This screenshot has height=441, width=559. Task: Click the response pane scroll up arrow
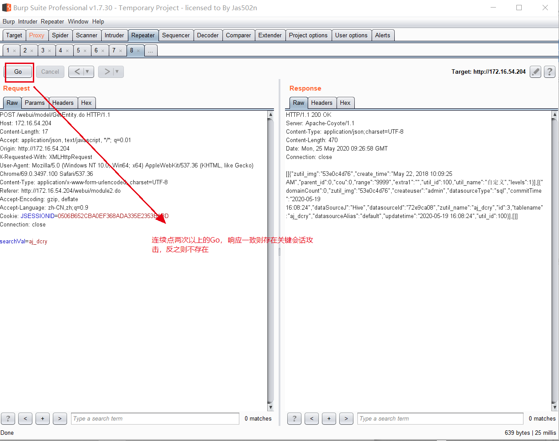[555, 115]
